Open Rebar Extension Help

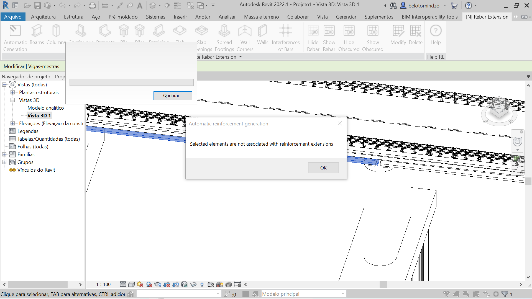tap(435, 35)
